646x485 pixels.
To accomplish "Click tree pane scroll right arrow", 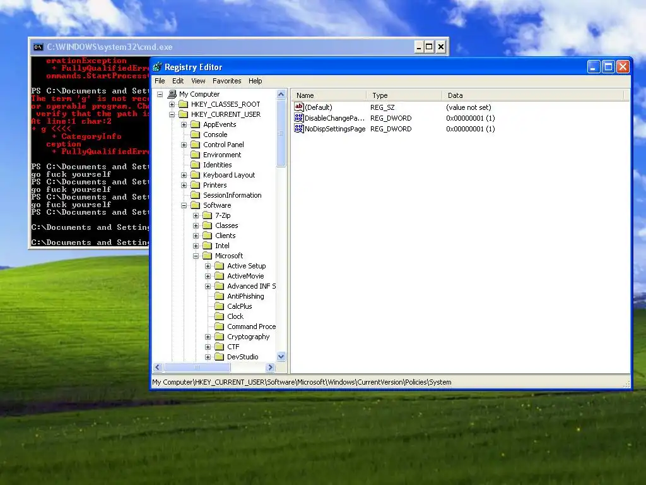I will click(x=270, y=367).
